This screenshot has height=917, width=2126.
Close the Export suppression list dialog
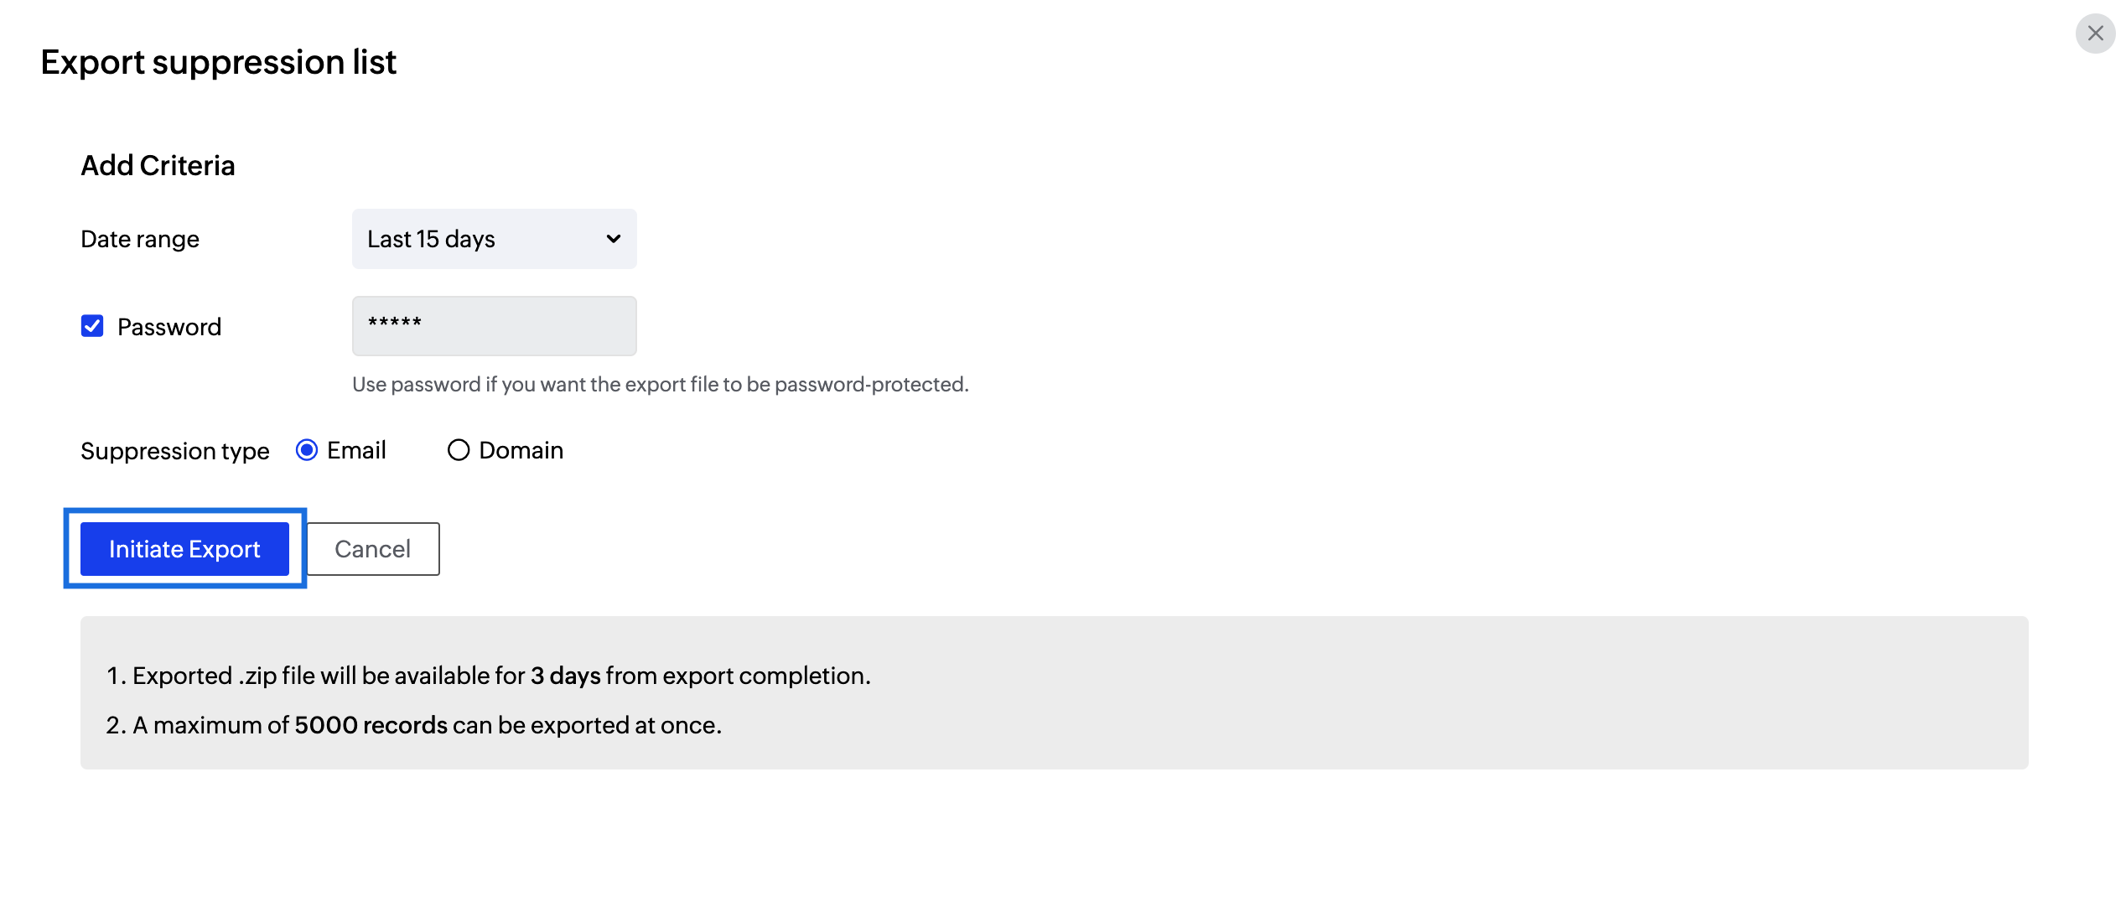tap(2095, 34)
